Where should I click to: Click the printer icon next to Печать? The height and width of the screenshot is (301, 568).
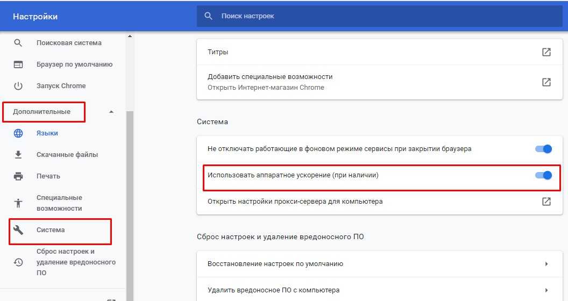18,176
